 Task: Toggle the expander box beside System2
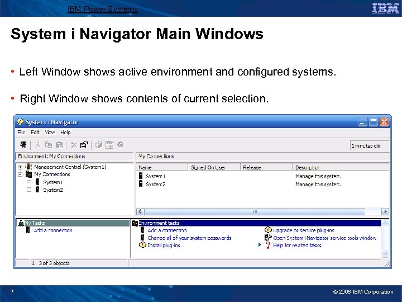coord(29,190)
